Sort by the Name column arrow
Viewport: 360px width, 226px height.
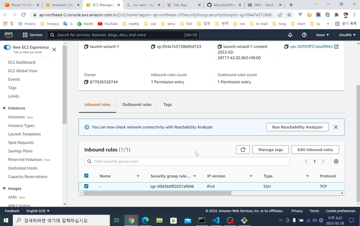138,176
